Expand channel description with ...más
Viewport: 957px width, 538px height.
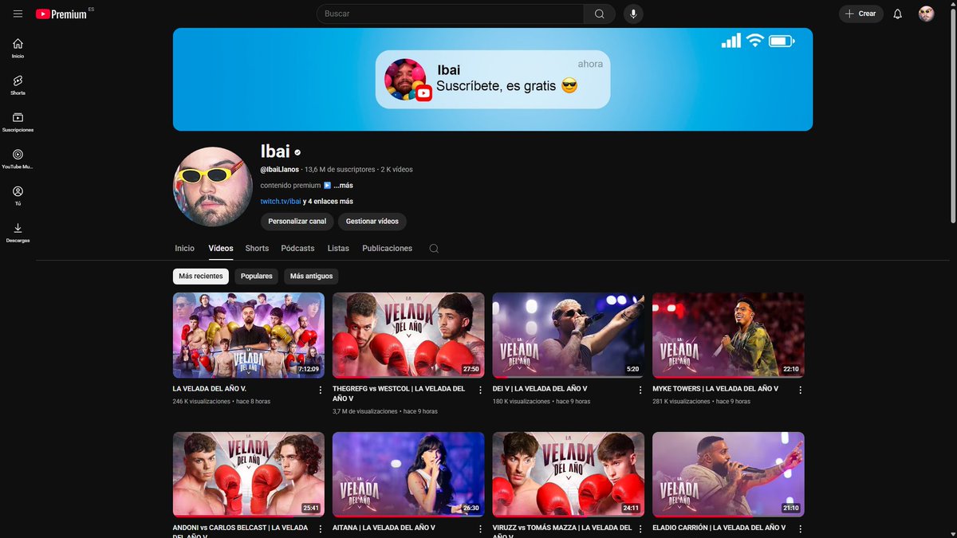click(343, 186)
